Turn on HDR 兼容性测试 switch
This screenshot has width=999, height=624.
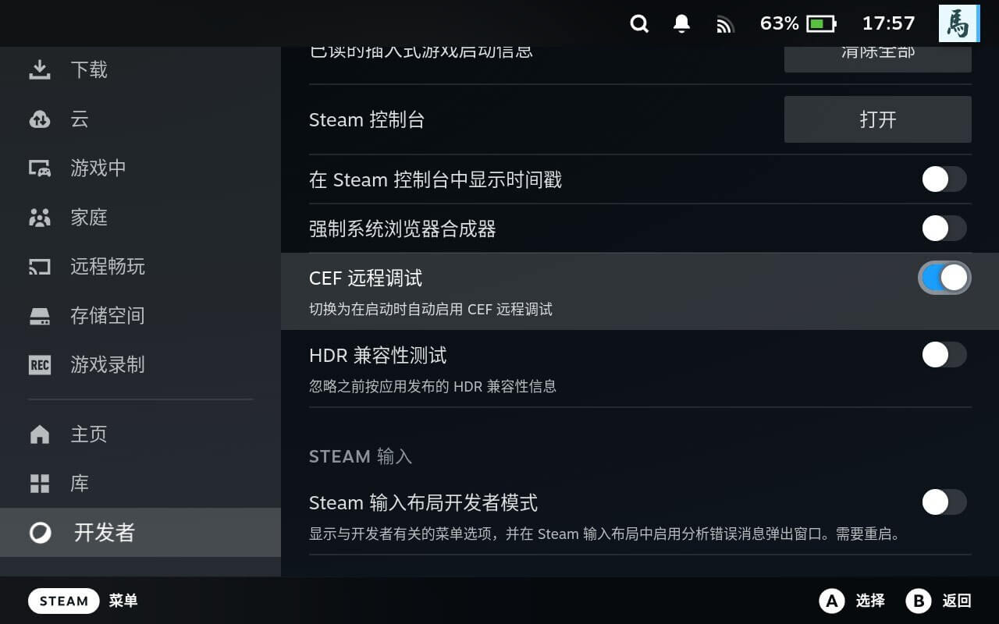tap(944, 355)
